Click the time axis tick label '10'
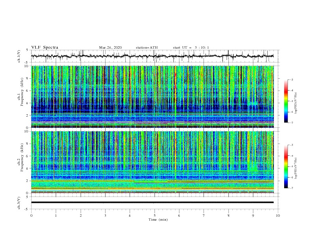This screenshot has width=313, height=242. [x=278, y=216]
